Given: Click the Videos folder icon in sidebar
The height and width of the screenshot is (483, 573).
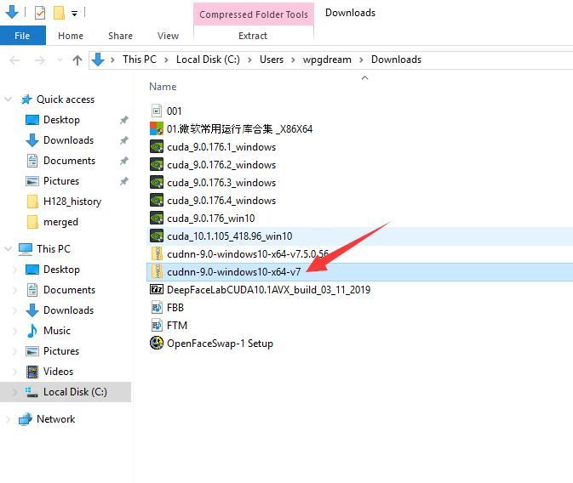Looking at the screenshot, I should (x=32, y=372).
